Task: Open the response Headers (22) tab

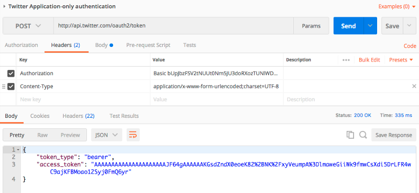Action: 79,116
